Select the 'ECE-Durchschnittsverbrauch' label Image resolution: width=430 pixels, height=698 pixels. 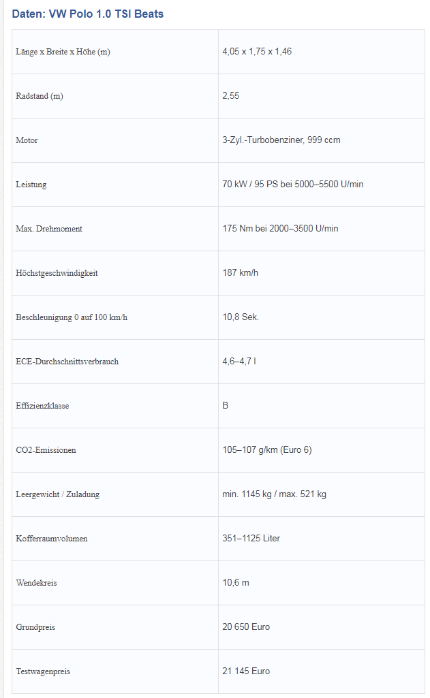67,362
